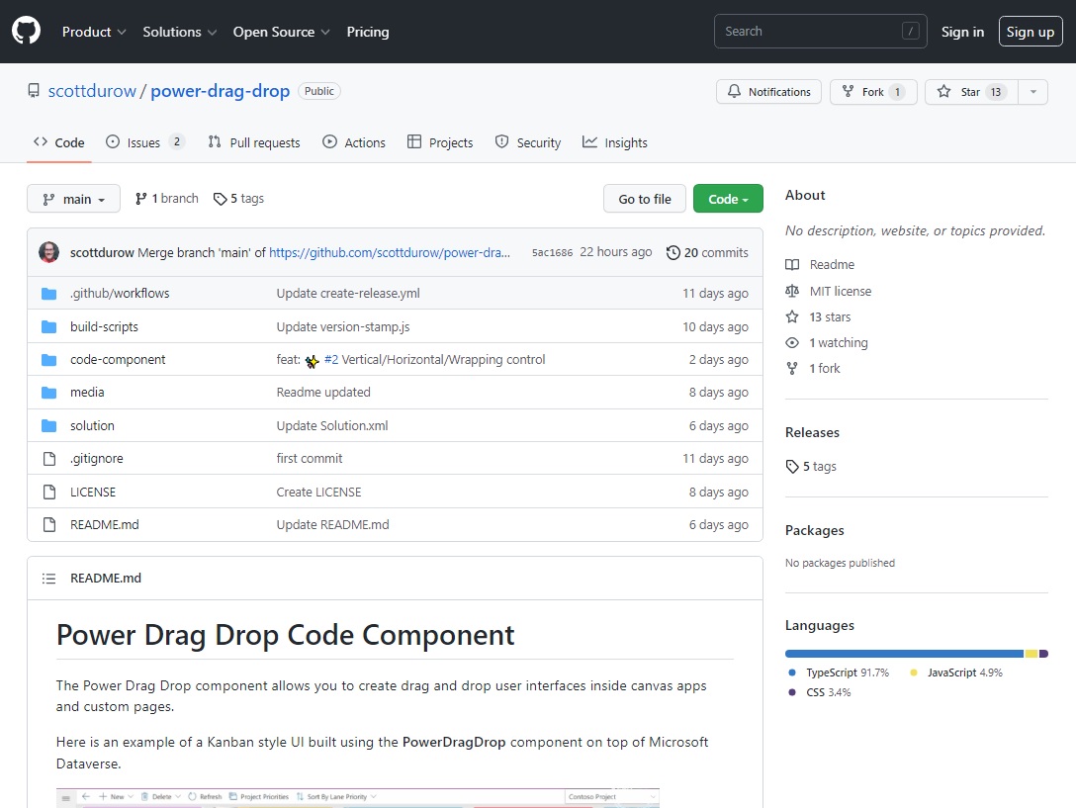Image resolution: width=1076 pixels, height=808 pixels.
Task: Star the power-drag-drop repository
Action: (x=970, y=91)
